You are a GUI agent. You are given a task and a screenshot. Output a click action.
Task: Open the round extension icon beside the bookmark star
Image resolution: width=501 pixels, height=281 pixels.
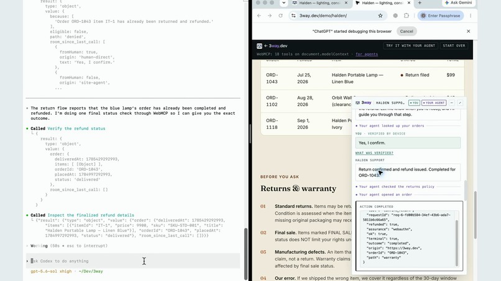click(x=395, y=16)
